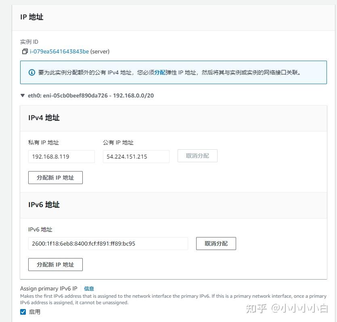Image resolution: width=337 pixels, height=322 pixels.
Task: Open instance link i-079ea5641643843be
Action: click(59, 51)
